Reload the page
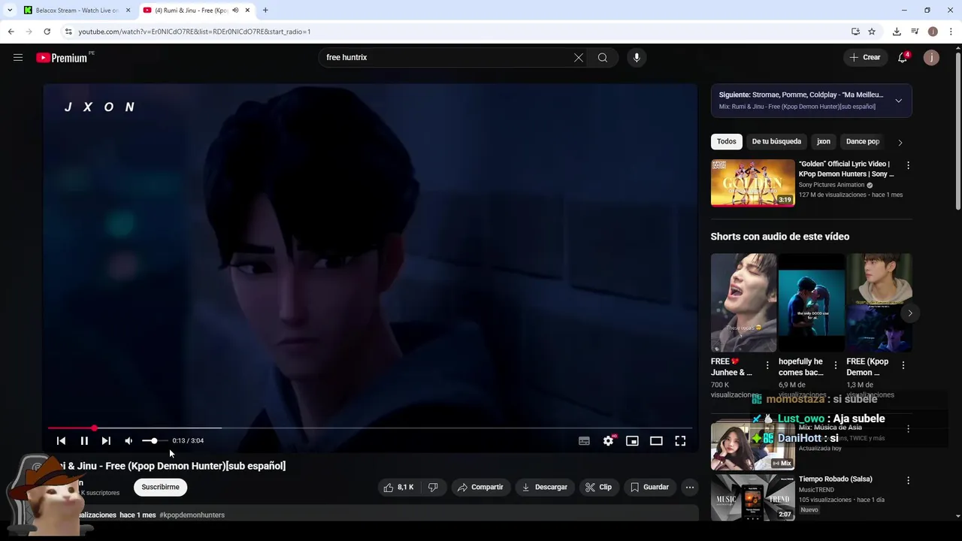962x541 pixels. (47, 32)
